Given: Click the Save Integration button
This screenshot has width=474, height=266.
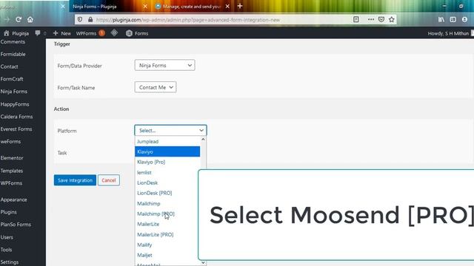Looking at the screenshot, I should click(75, 180).
